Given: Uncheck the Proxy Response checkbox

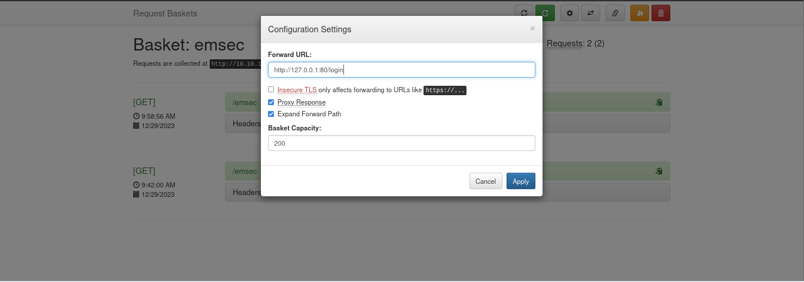Looking at the screenshot, I should coord(271,102).
